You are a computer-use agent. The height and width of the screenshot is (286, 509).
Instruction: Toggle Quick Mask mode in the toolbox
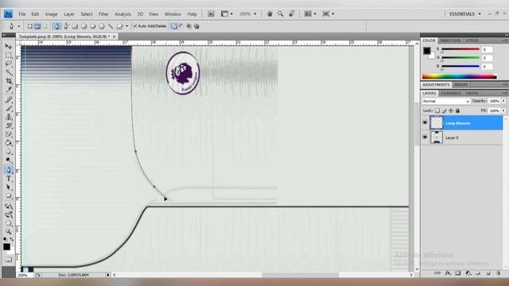pyautogui.click(x=9, y=260)
